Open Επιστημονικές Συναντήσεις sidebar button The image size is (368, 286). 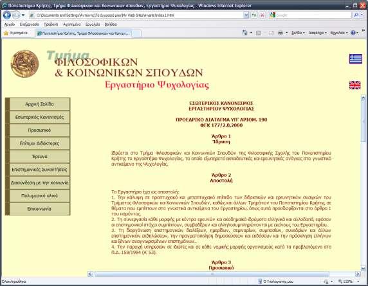(x=39, y=169)
